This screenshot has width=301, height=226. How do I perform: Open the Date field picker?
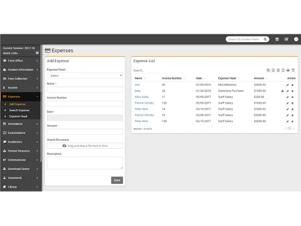tap(85, 118)
